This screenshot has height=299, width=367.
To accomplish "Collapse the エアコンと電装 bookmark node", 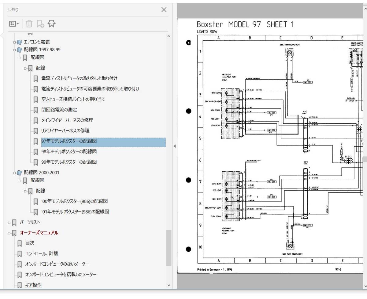I will pyautogui.click(x=14, y=42).
